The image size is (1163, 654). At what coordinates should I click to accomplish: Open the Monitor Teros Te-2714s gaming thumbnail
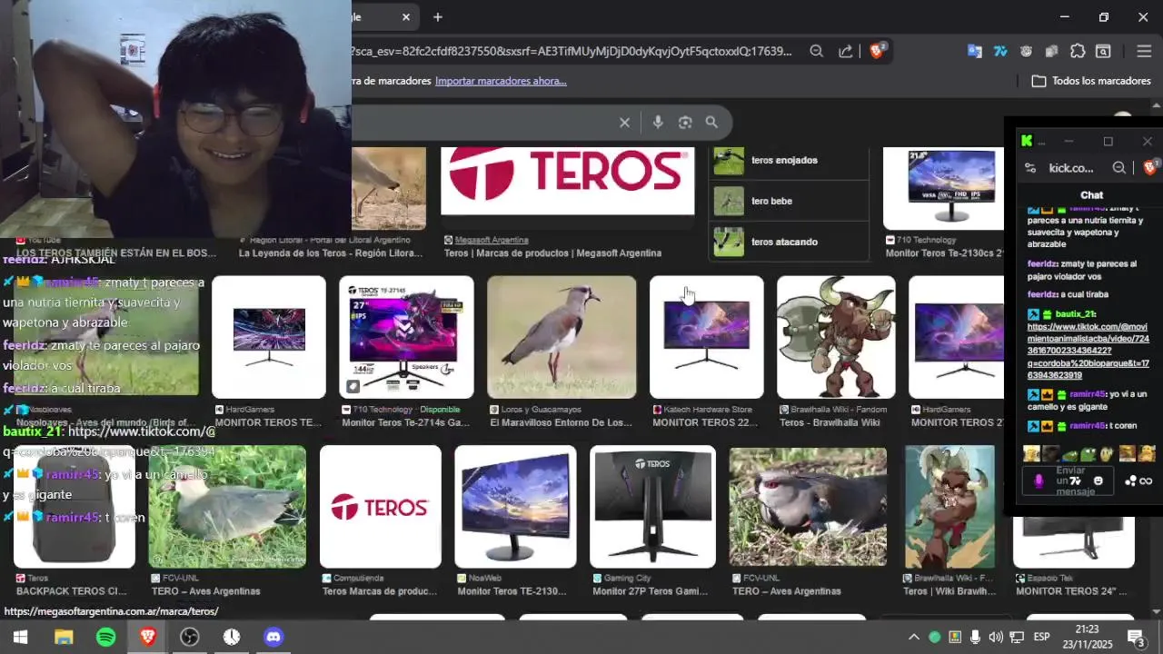click(x=406, y=338)
